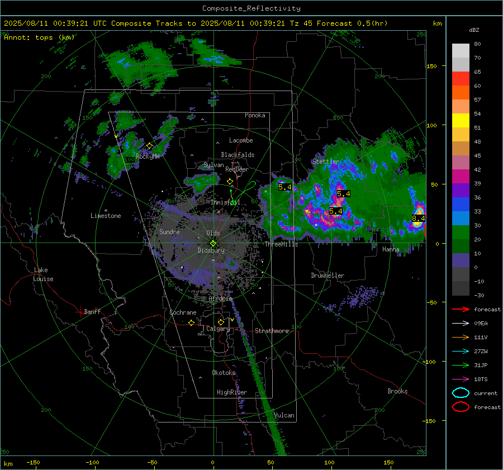Click the magenta swatch between 42 and 39
Screen dimensions: 503x470
click(x=461, y=177)
